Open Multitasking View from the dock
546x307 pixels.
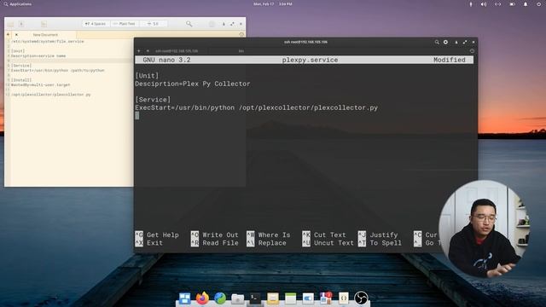point(184,298)
